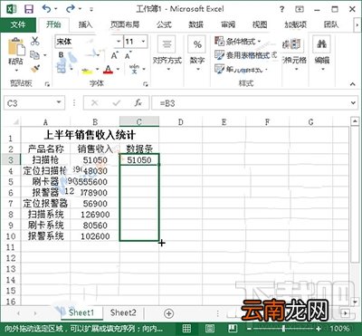
Task: Click the Borders icon in font group
Action: point(62,69)
